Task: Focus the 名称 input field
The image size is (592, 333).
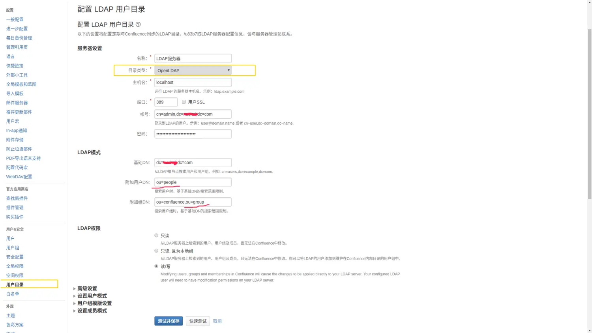Action: pyautogui.click(x=193, y=58)
